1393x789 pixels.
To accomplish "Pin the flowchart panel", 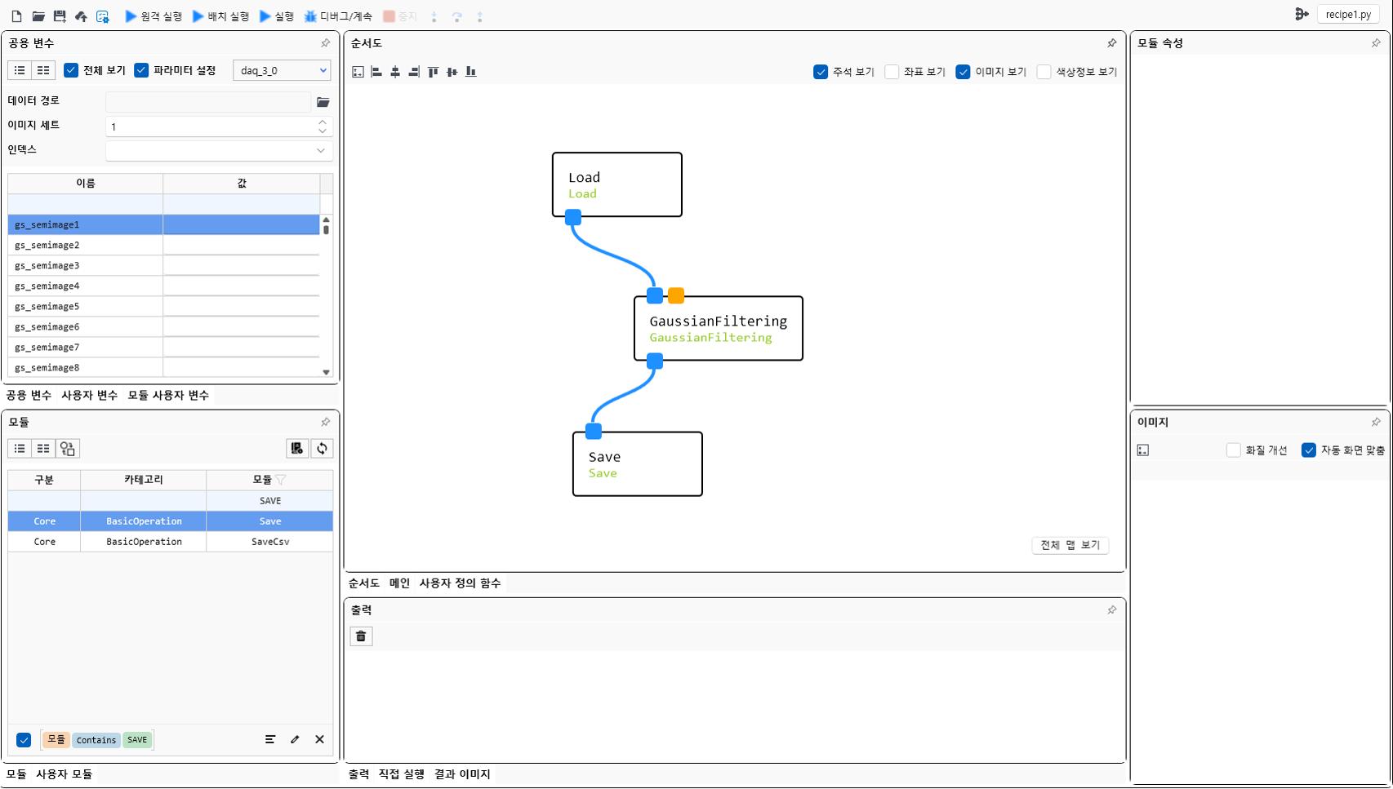I will (x=1111, y=43).
